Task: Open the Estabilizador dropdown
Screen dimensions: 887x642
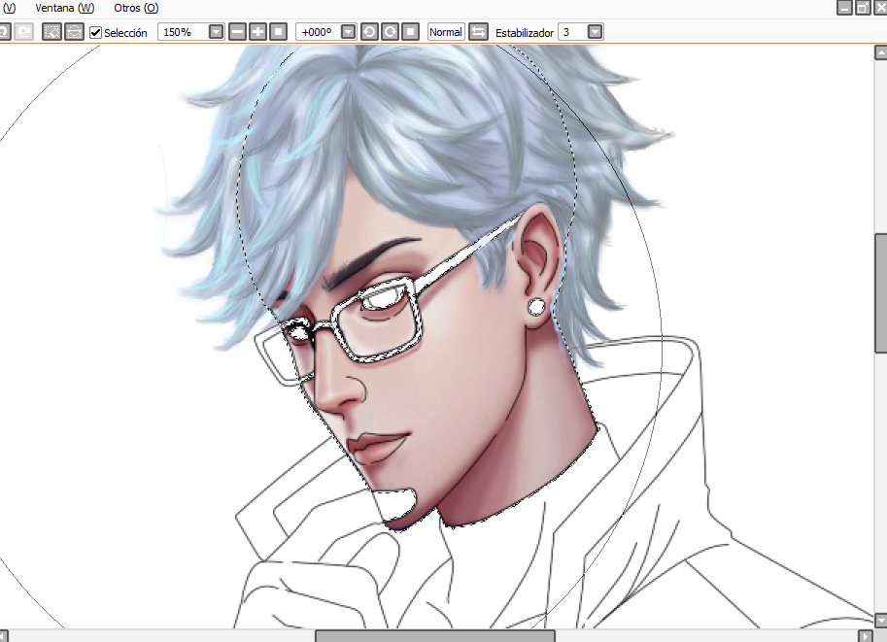Action: click(596, 32)
